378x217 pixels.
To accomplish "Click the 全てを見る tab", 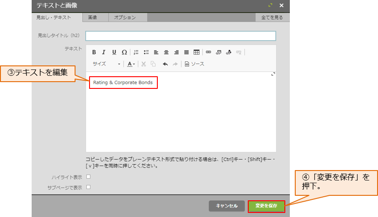I will pyautogui.click(x=272, y=17).
